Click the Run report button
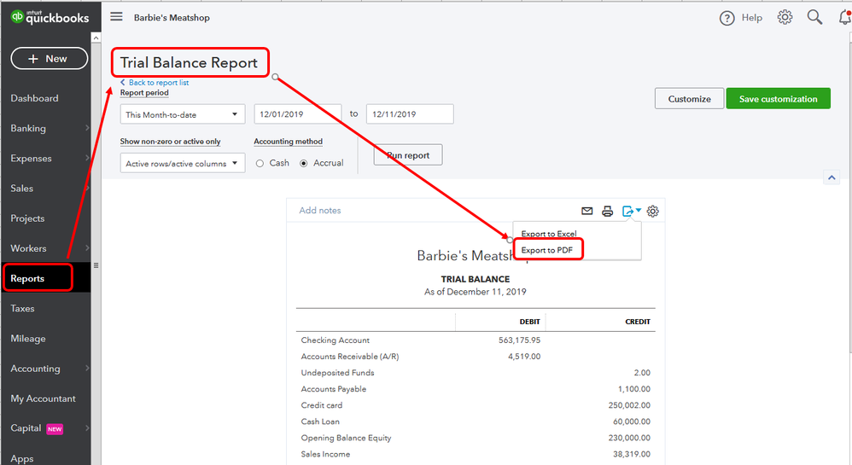This screenshot has height=465, width=852. (x=408, y=154)
